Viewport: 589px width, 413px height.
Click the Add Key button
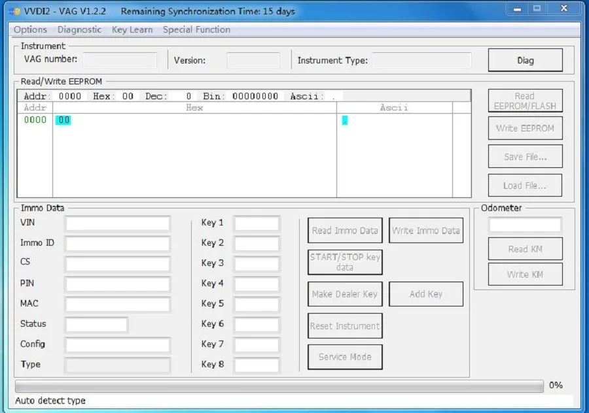[426, 294]
